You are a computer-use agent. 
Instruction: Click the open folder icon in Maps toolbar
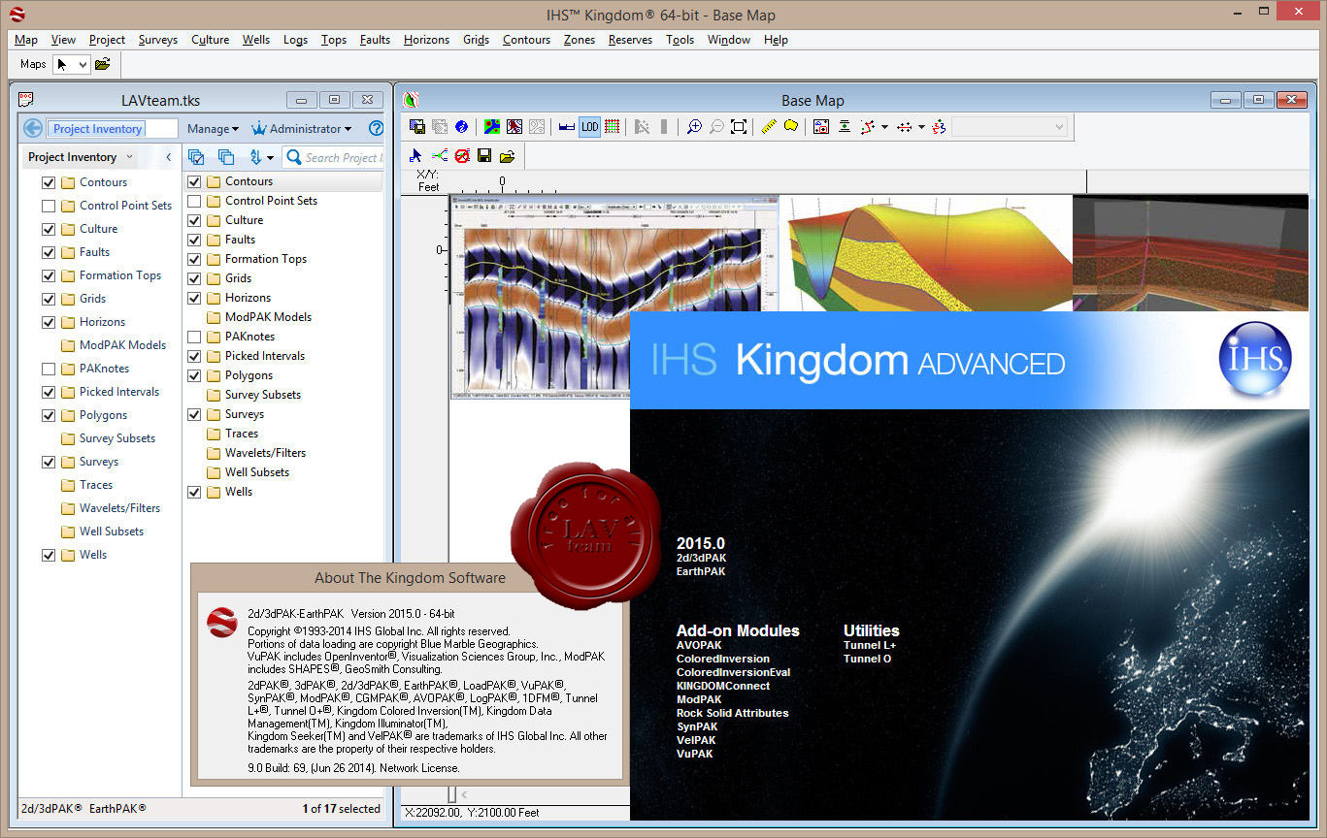[x=103, y=64]
